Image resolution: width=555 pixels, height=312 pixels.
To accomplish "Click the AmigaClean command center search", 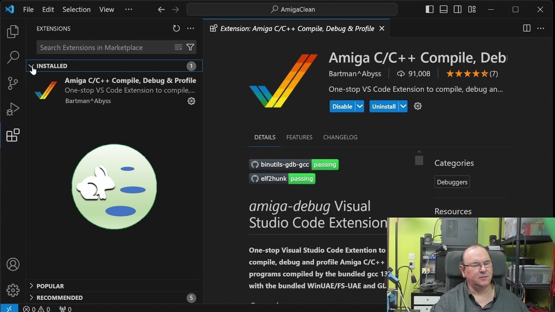I will [x=292, y=10].
